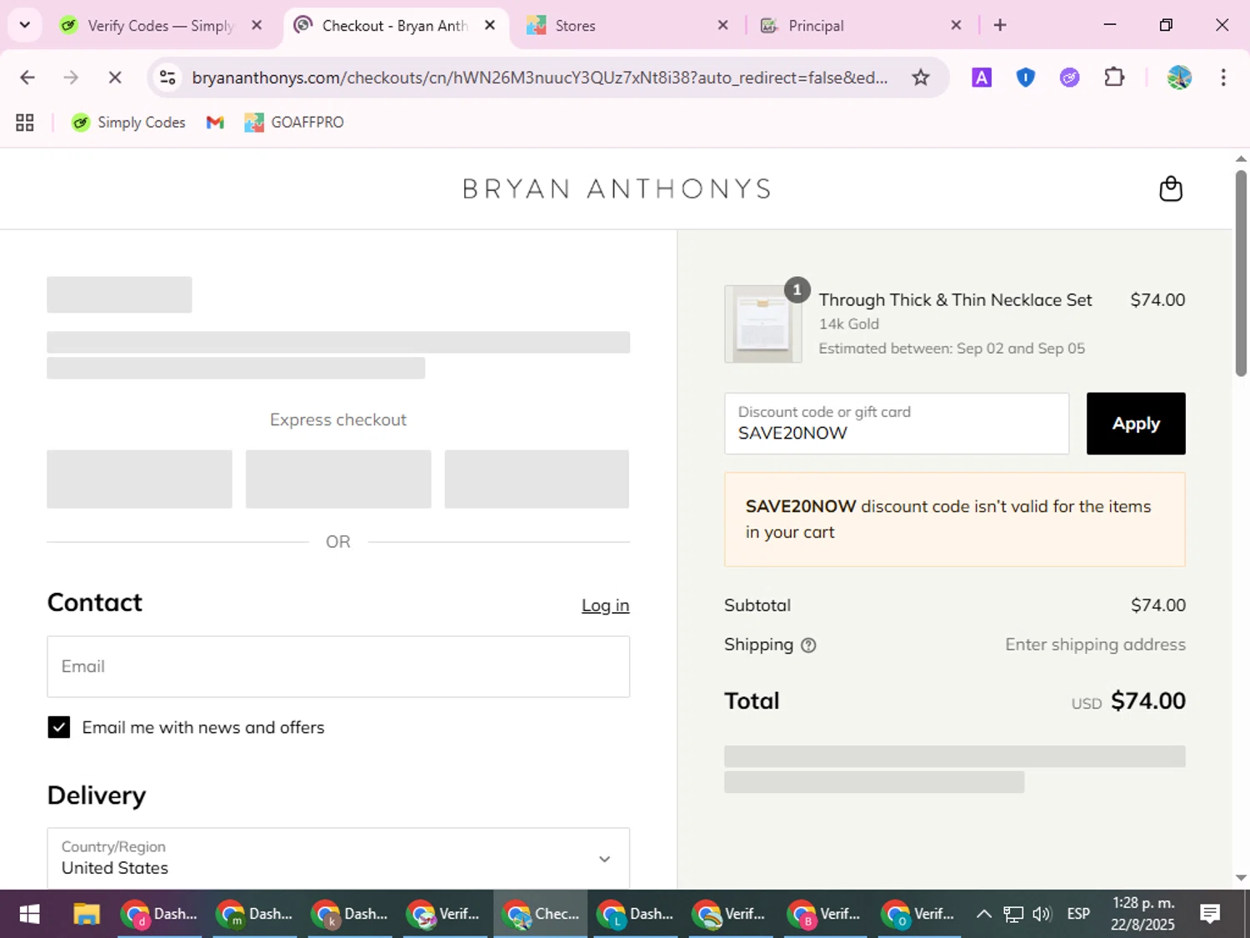
Task: Select the Checkout - Bryan Anthonys tab
Action: pyautogui.click(x=393, y=26)
